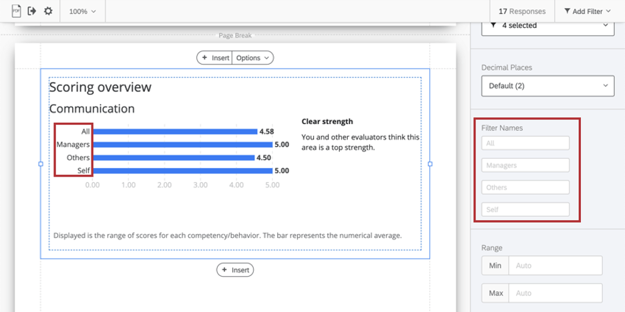This screenshot has width=625, height=312.
Task: Click the funnel icon beside Add Filter
Action: 568,11
